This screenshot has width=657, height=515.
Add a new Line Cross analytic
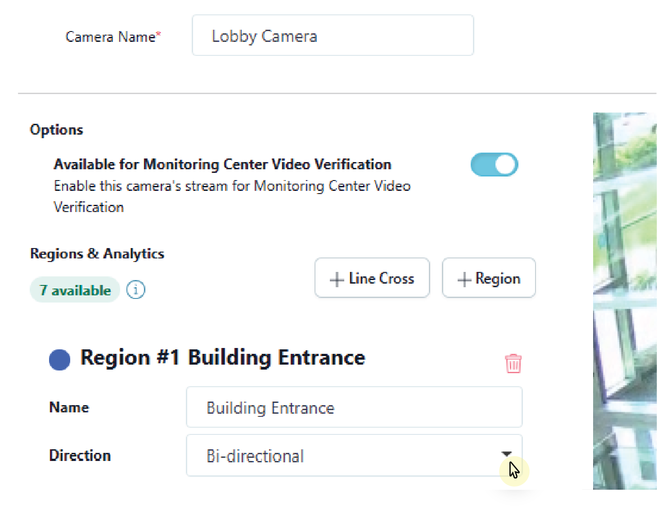(x=372, y=278)
